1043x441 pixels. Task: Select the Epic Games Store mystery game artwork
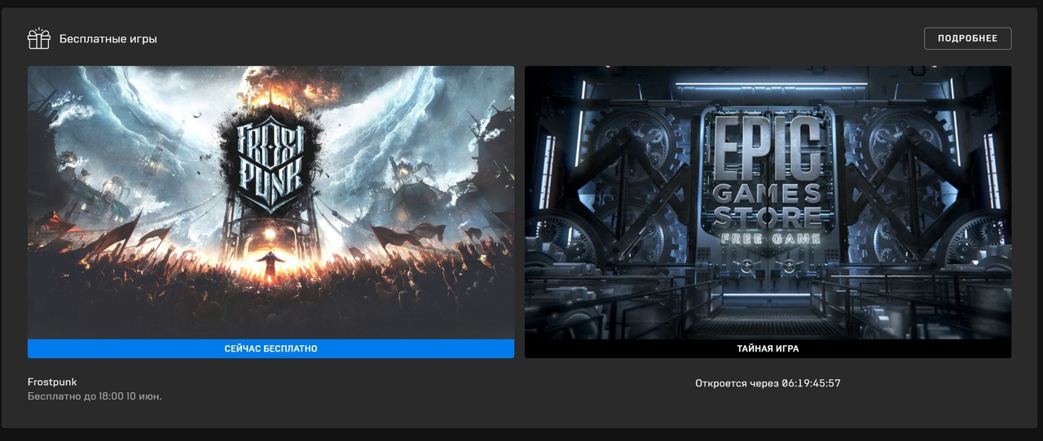pyautogui.click(x=768, y=203)
